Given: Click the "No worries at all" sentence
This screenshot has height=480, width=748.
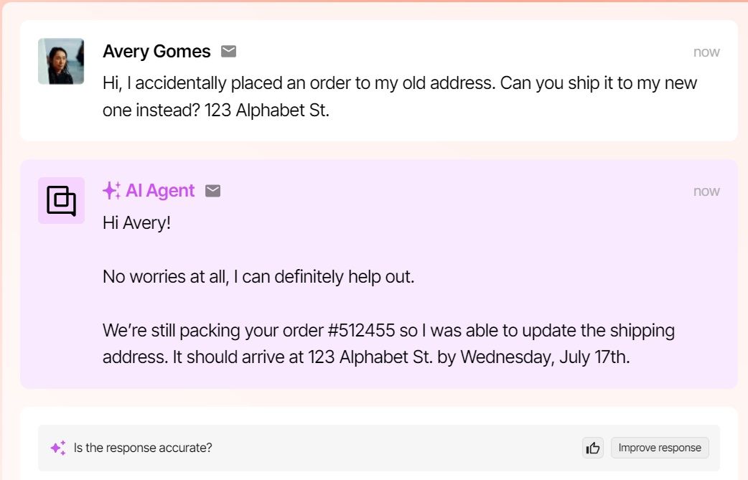Looking at the screenshot, I should [x=258, y=276].
